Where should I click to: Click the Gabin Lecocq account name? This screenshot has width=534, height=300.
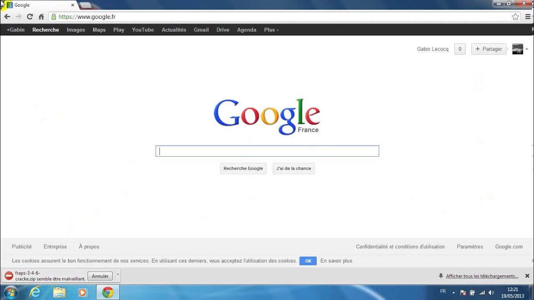433,49
